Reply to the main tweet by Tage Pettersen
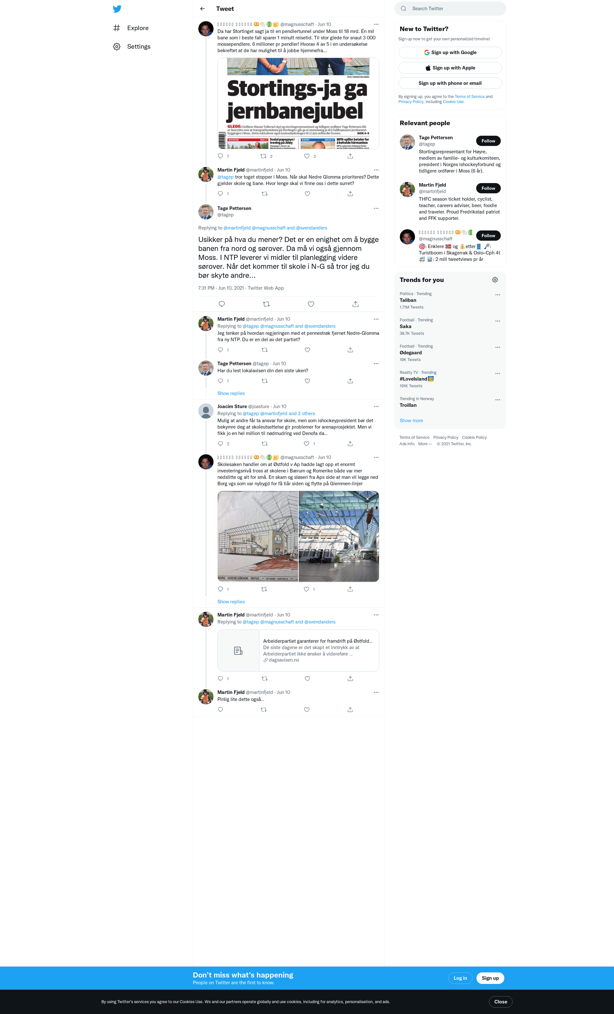Screen dimensions: 614x1014 click(222, 304)
